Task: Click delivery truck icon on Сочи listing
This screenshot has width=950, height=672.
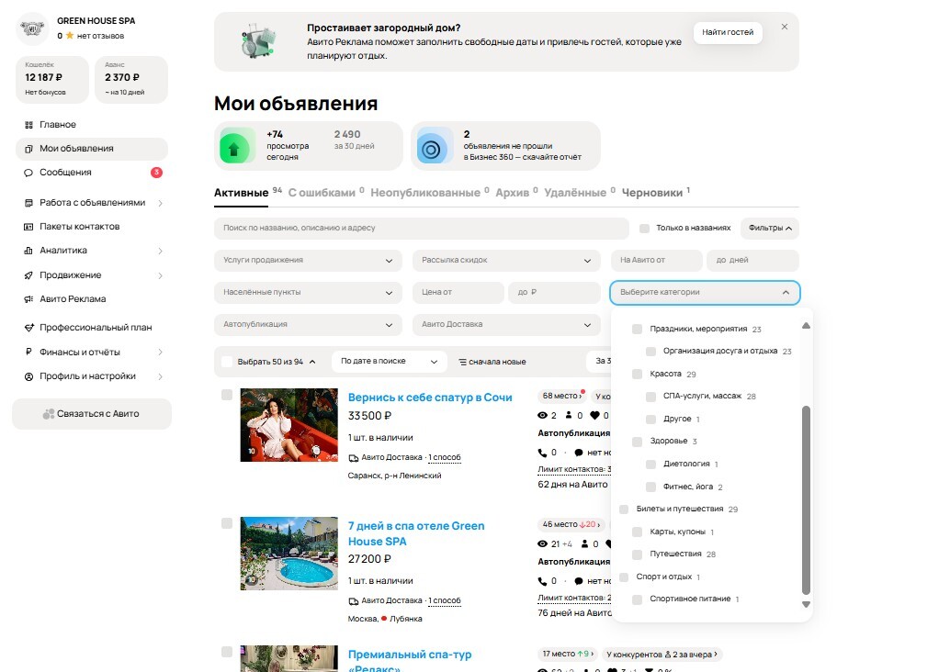Action: click(353, 458)
